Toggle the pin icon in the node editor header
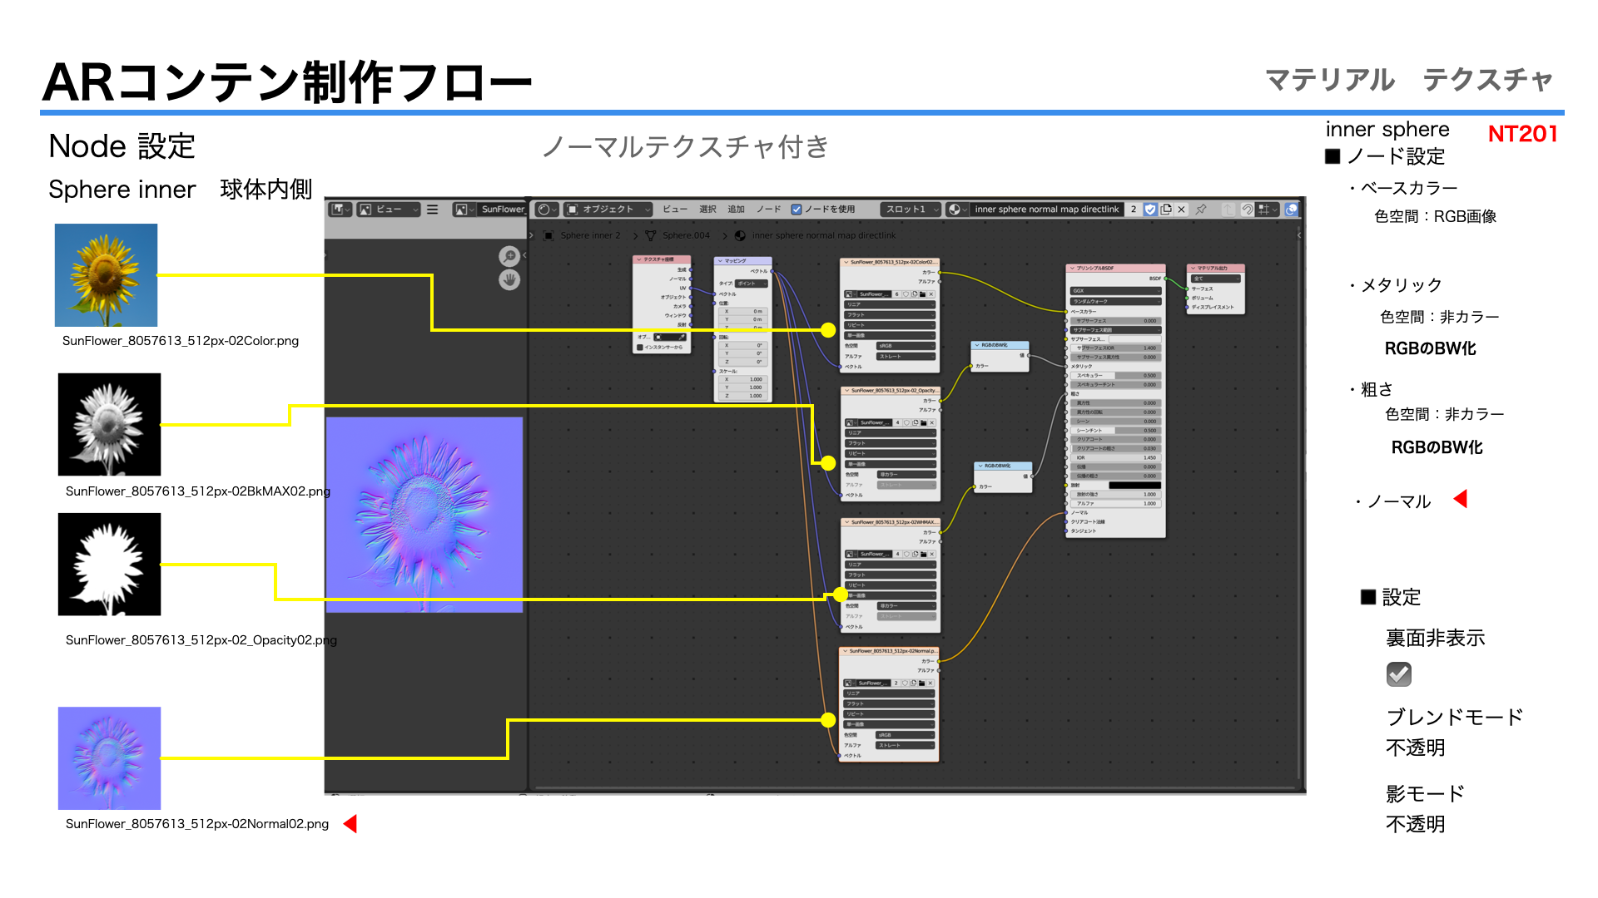Viewport: 1598px width, 898px height. (1201, 210)
